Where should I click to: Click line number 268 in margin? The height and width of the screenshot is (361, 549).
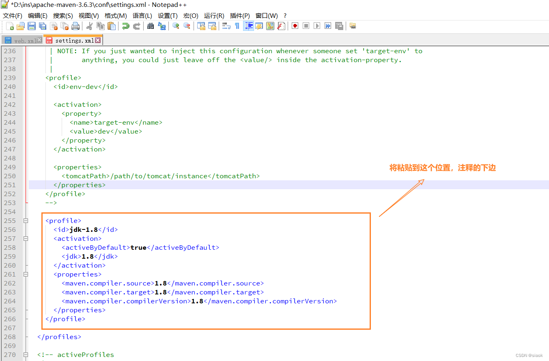click(x=10, y=337)
